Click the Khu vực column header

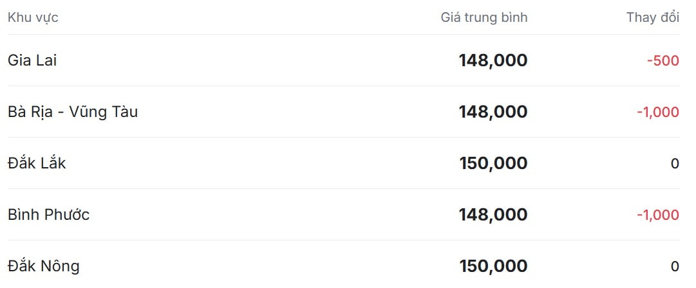[33, 17]
